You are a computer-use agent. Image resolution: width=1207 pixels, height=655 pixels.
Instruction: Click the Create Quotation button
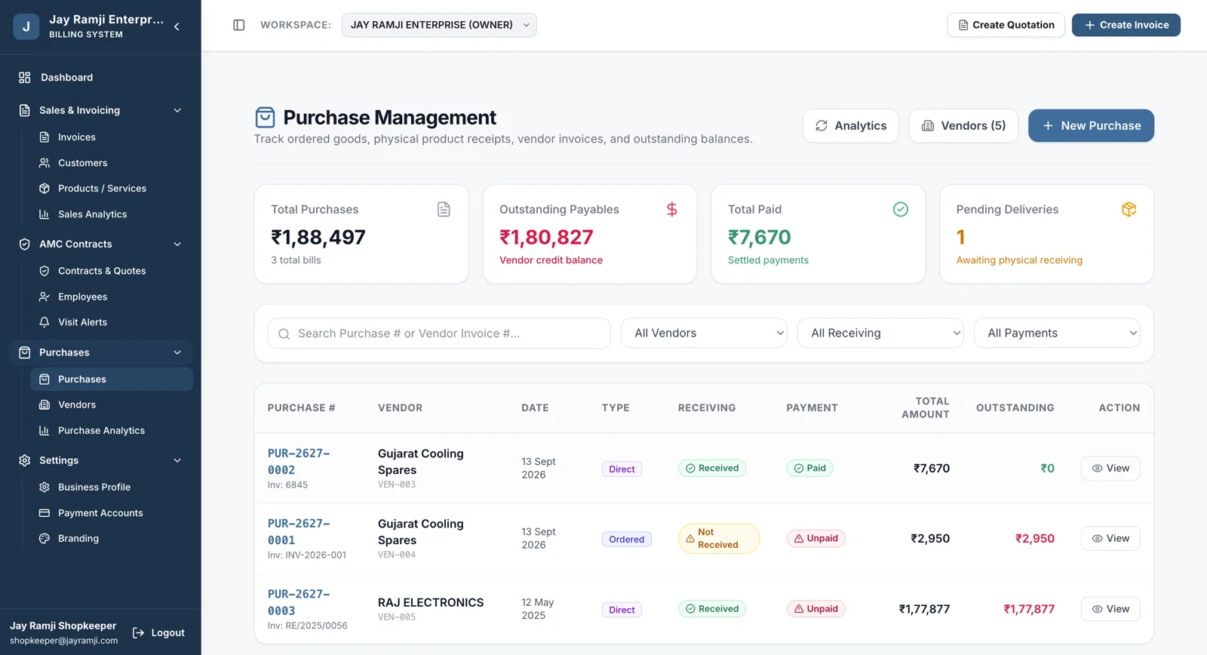click(x=1006, y=25)
